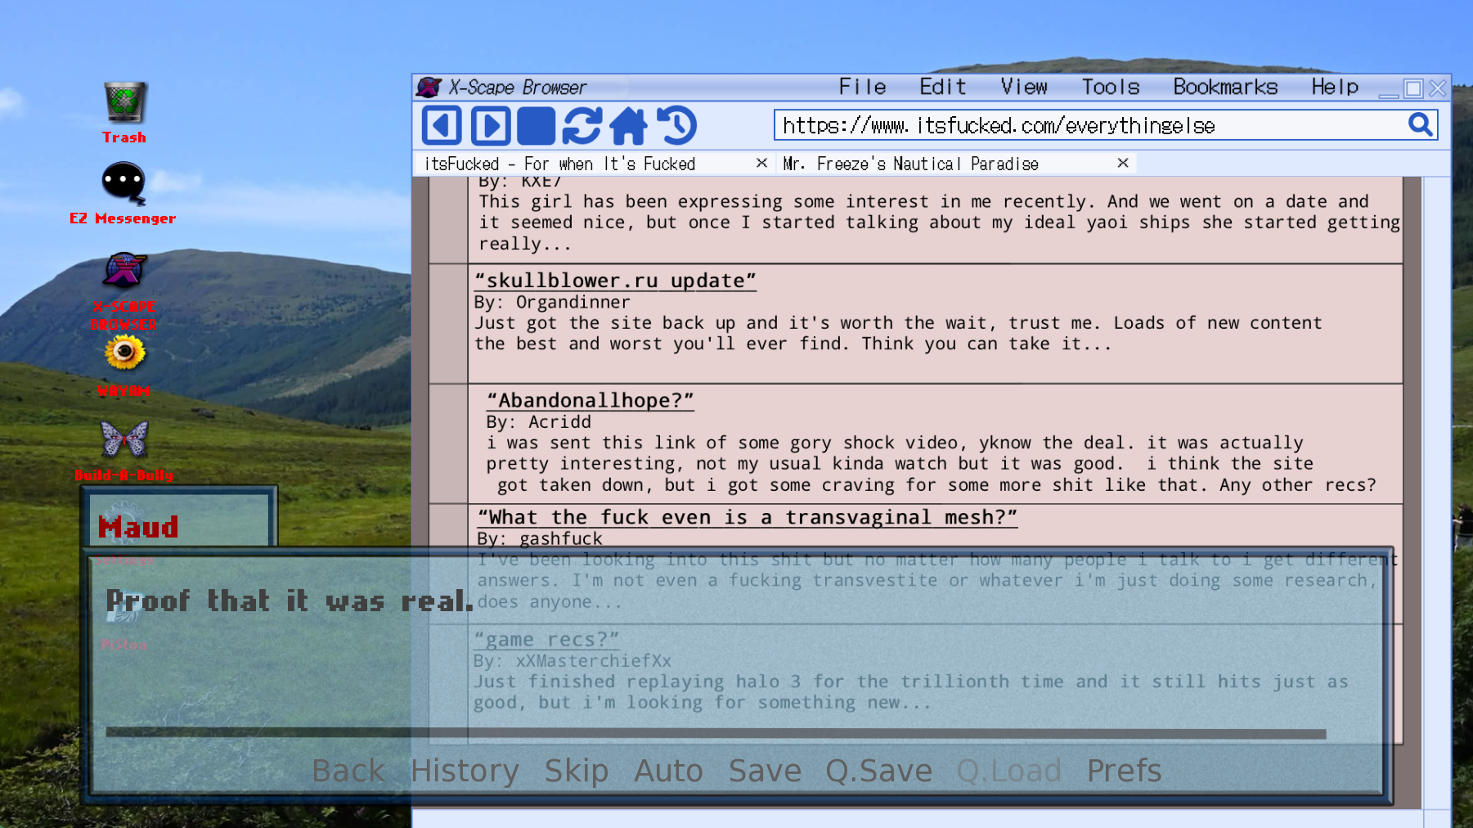The image size is (1473, 828).
Task: Open the Bookmarks menu
Action: click(1225, 87)
